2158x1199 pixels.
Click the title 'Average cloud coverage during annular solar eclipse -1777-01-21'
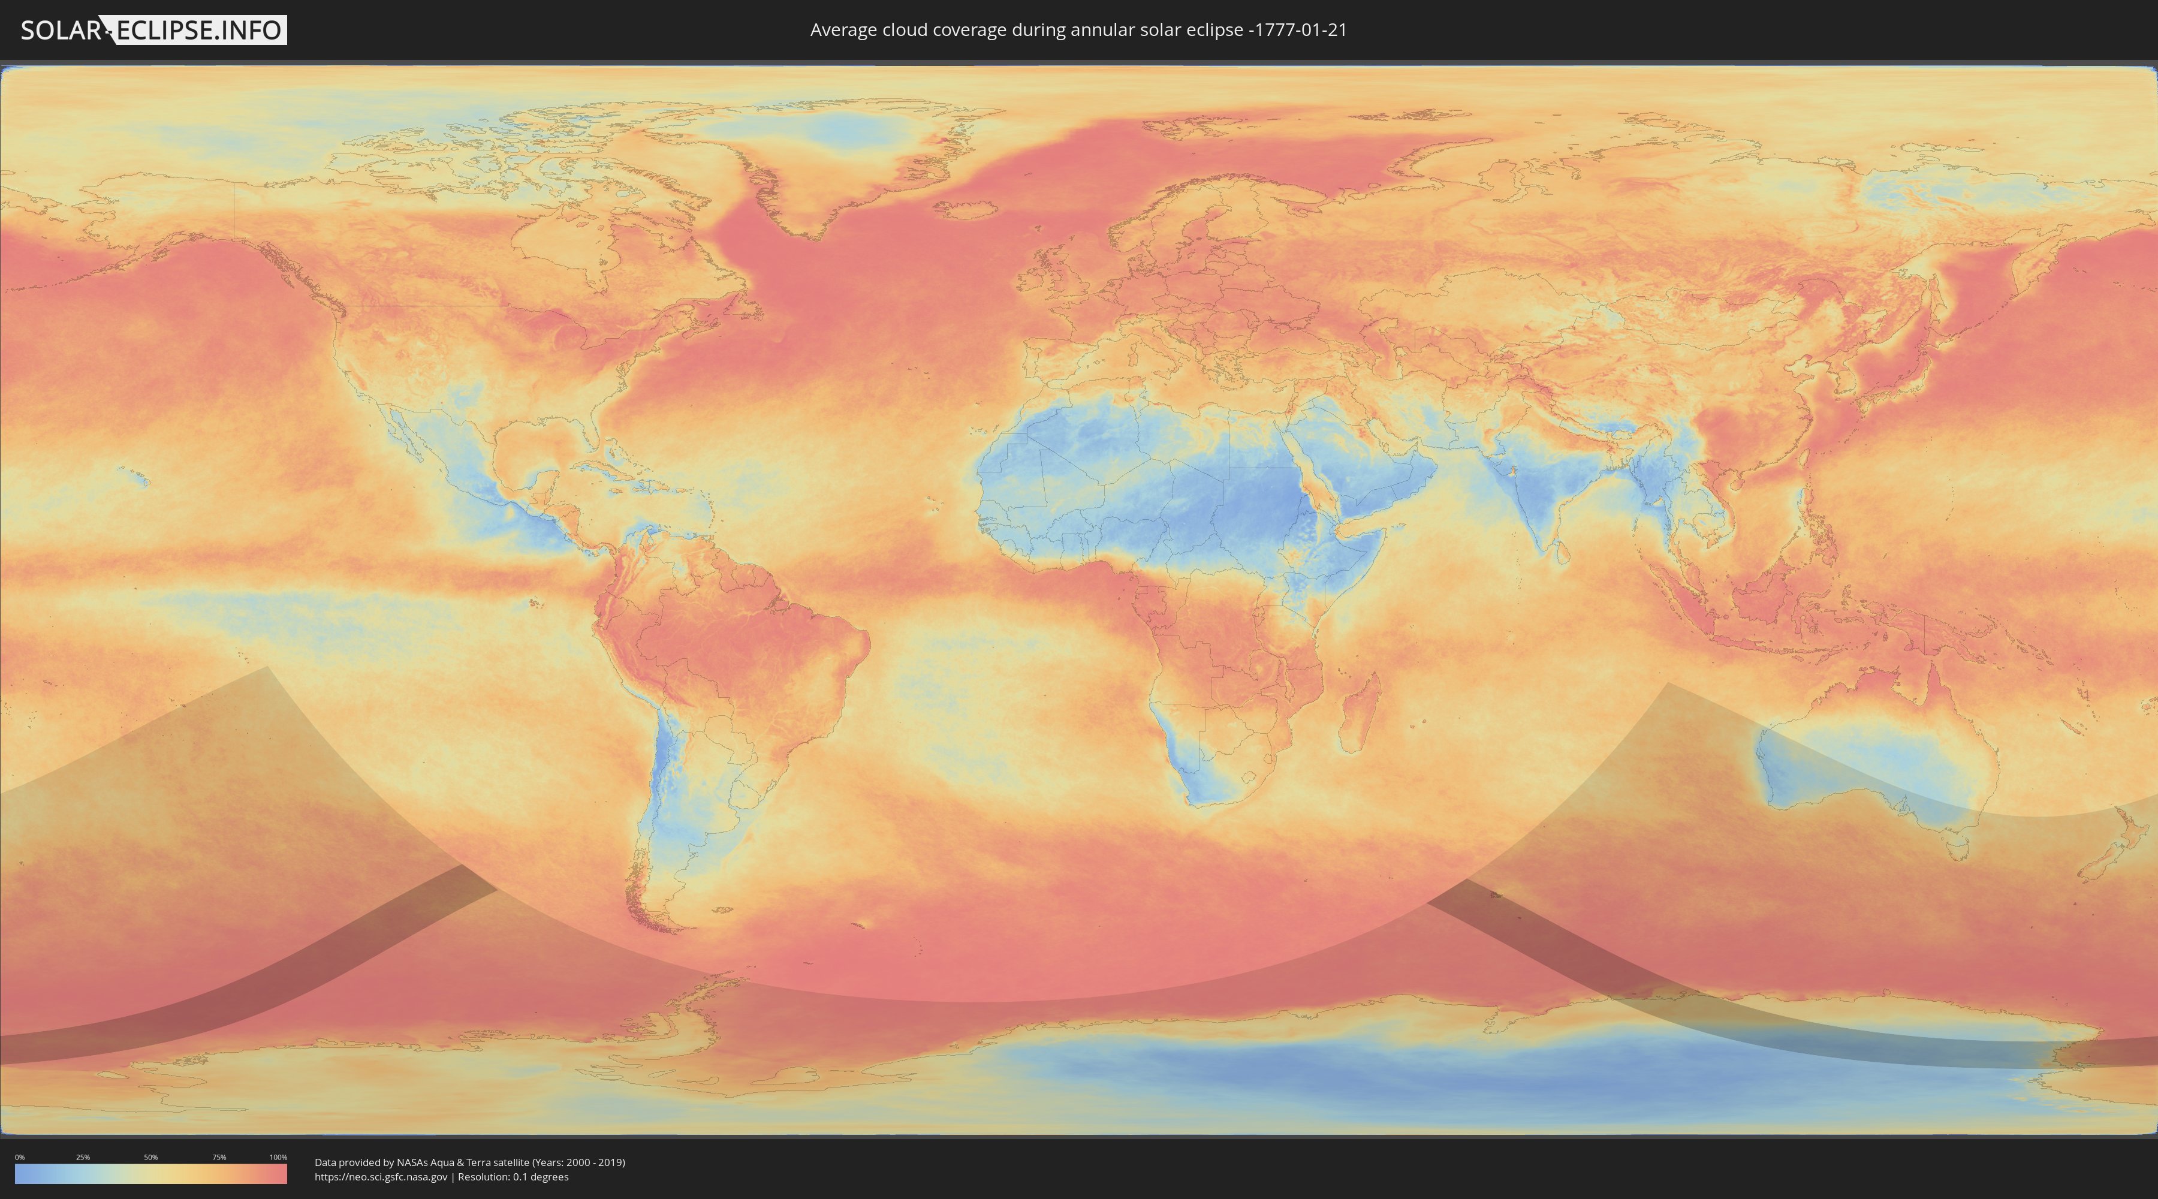pyautogui.click(x=1078, y=30)
